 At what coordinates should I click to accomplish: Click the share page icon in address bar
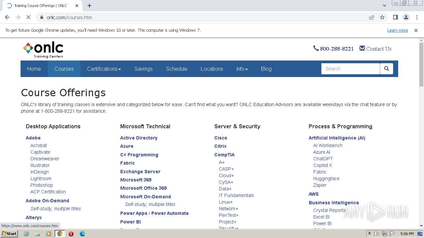point(372,17)
